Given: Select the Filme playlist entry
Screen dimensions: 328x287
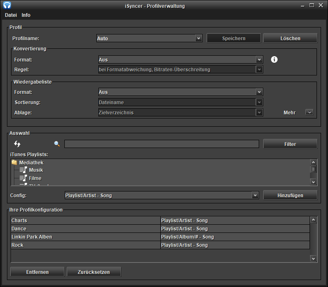Looking at the screenshot, I should click(35, 178).
